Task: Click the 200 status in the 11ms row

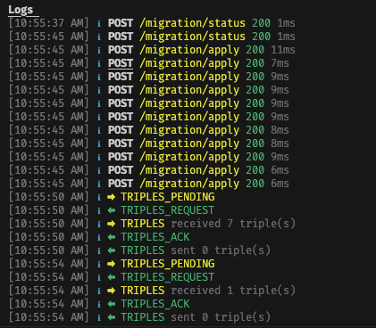Action: [x=255, y=50]
